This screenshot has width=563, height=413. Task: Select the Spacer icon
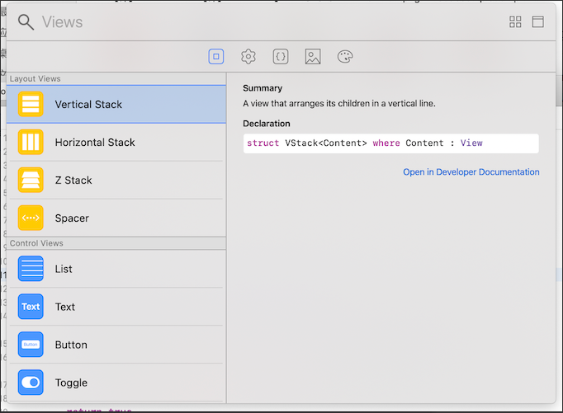[31, 218]
